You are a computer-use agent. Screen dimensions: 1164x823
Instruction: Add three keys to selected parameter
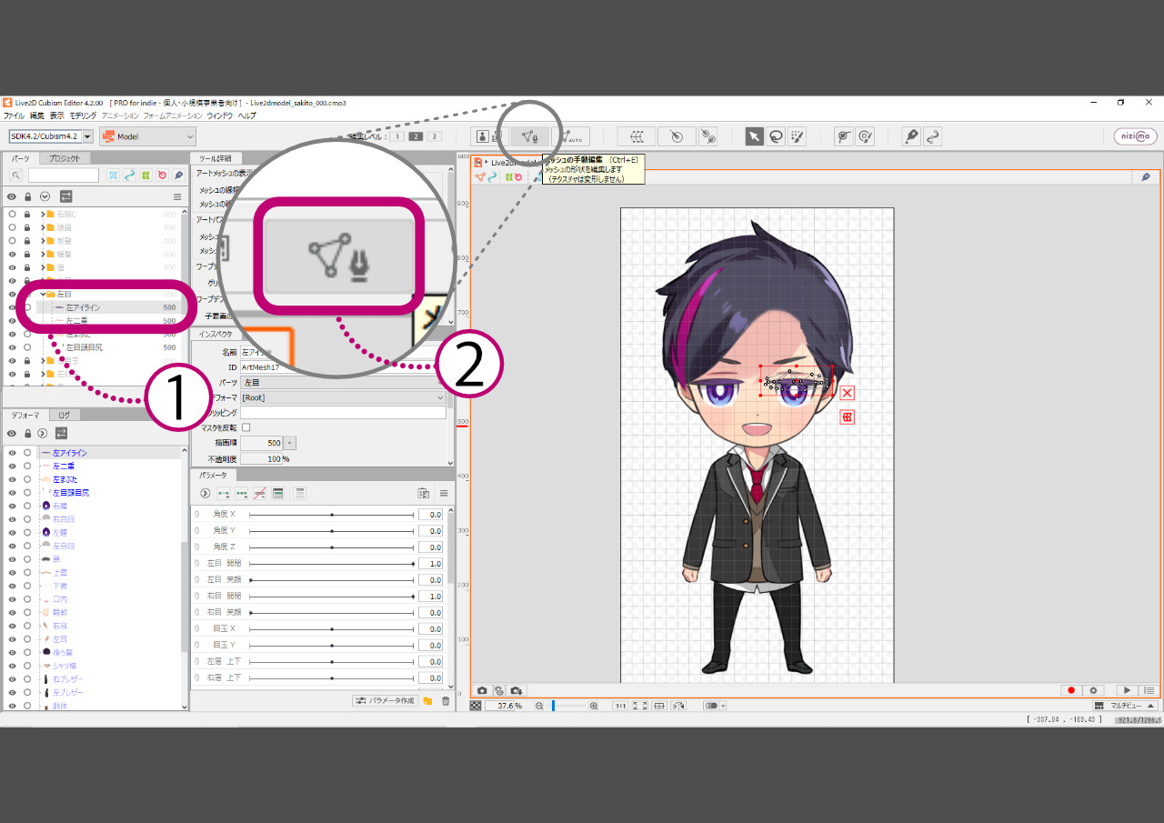click(242, 493)
